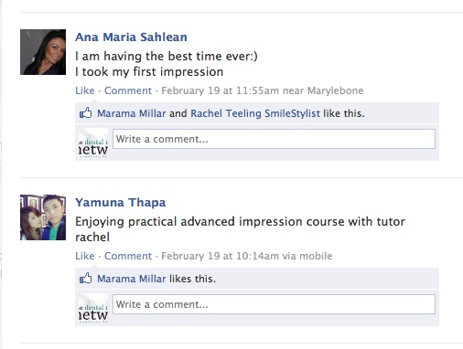Click thumbs-up icon on Yamuna Thapa's post

tap(85, 279)
